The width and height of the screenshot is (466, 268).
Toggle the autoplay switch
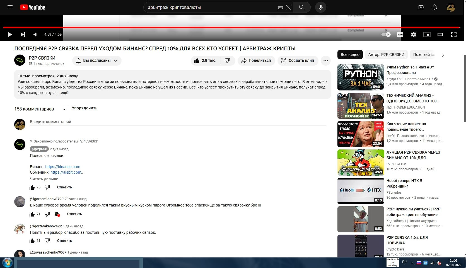click(386, 35)
